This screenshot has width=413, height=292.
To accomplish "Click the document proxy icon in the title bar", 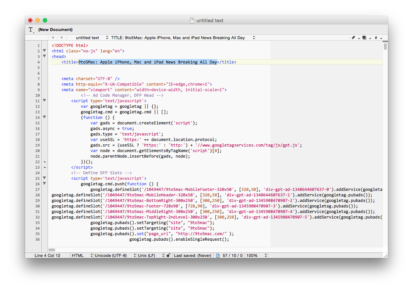I will click(193, 20).
